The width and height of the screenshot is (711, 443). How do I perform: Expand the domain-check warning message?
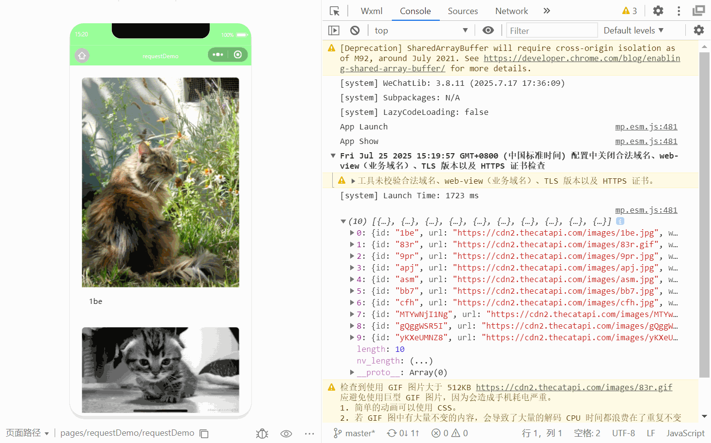[x=353, y=181]
